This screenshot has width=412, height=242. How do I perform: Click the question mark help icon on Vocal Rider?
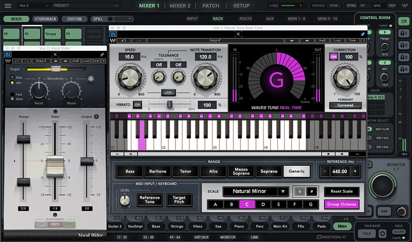point(103,61)
